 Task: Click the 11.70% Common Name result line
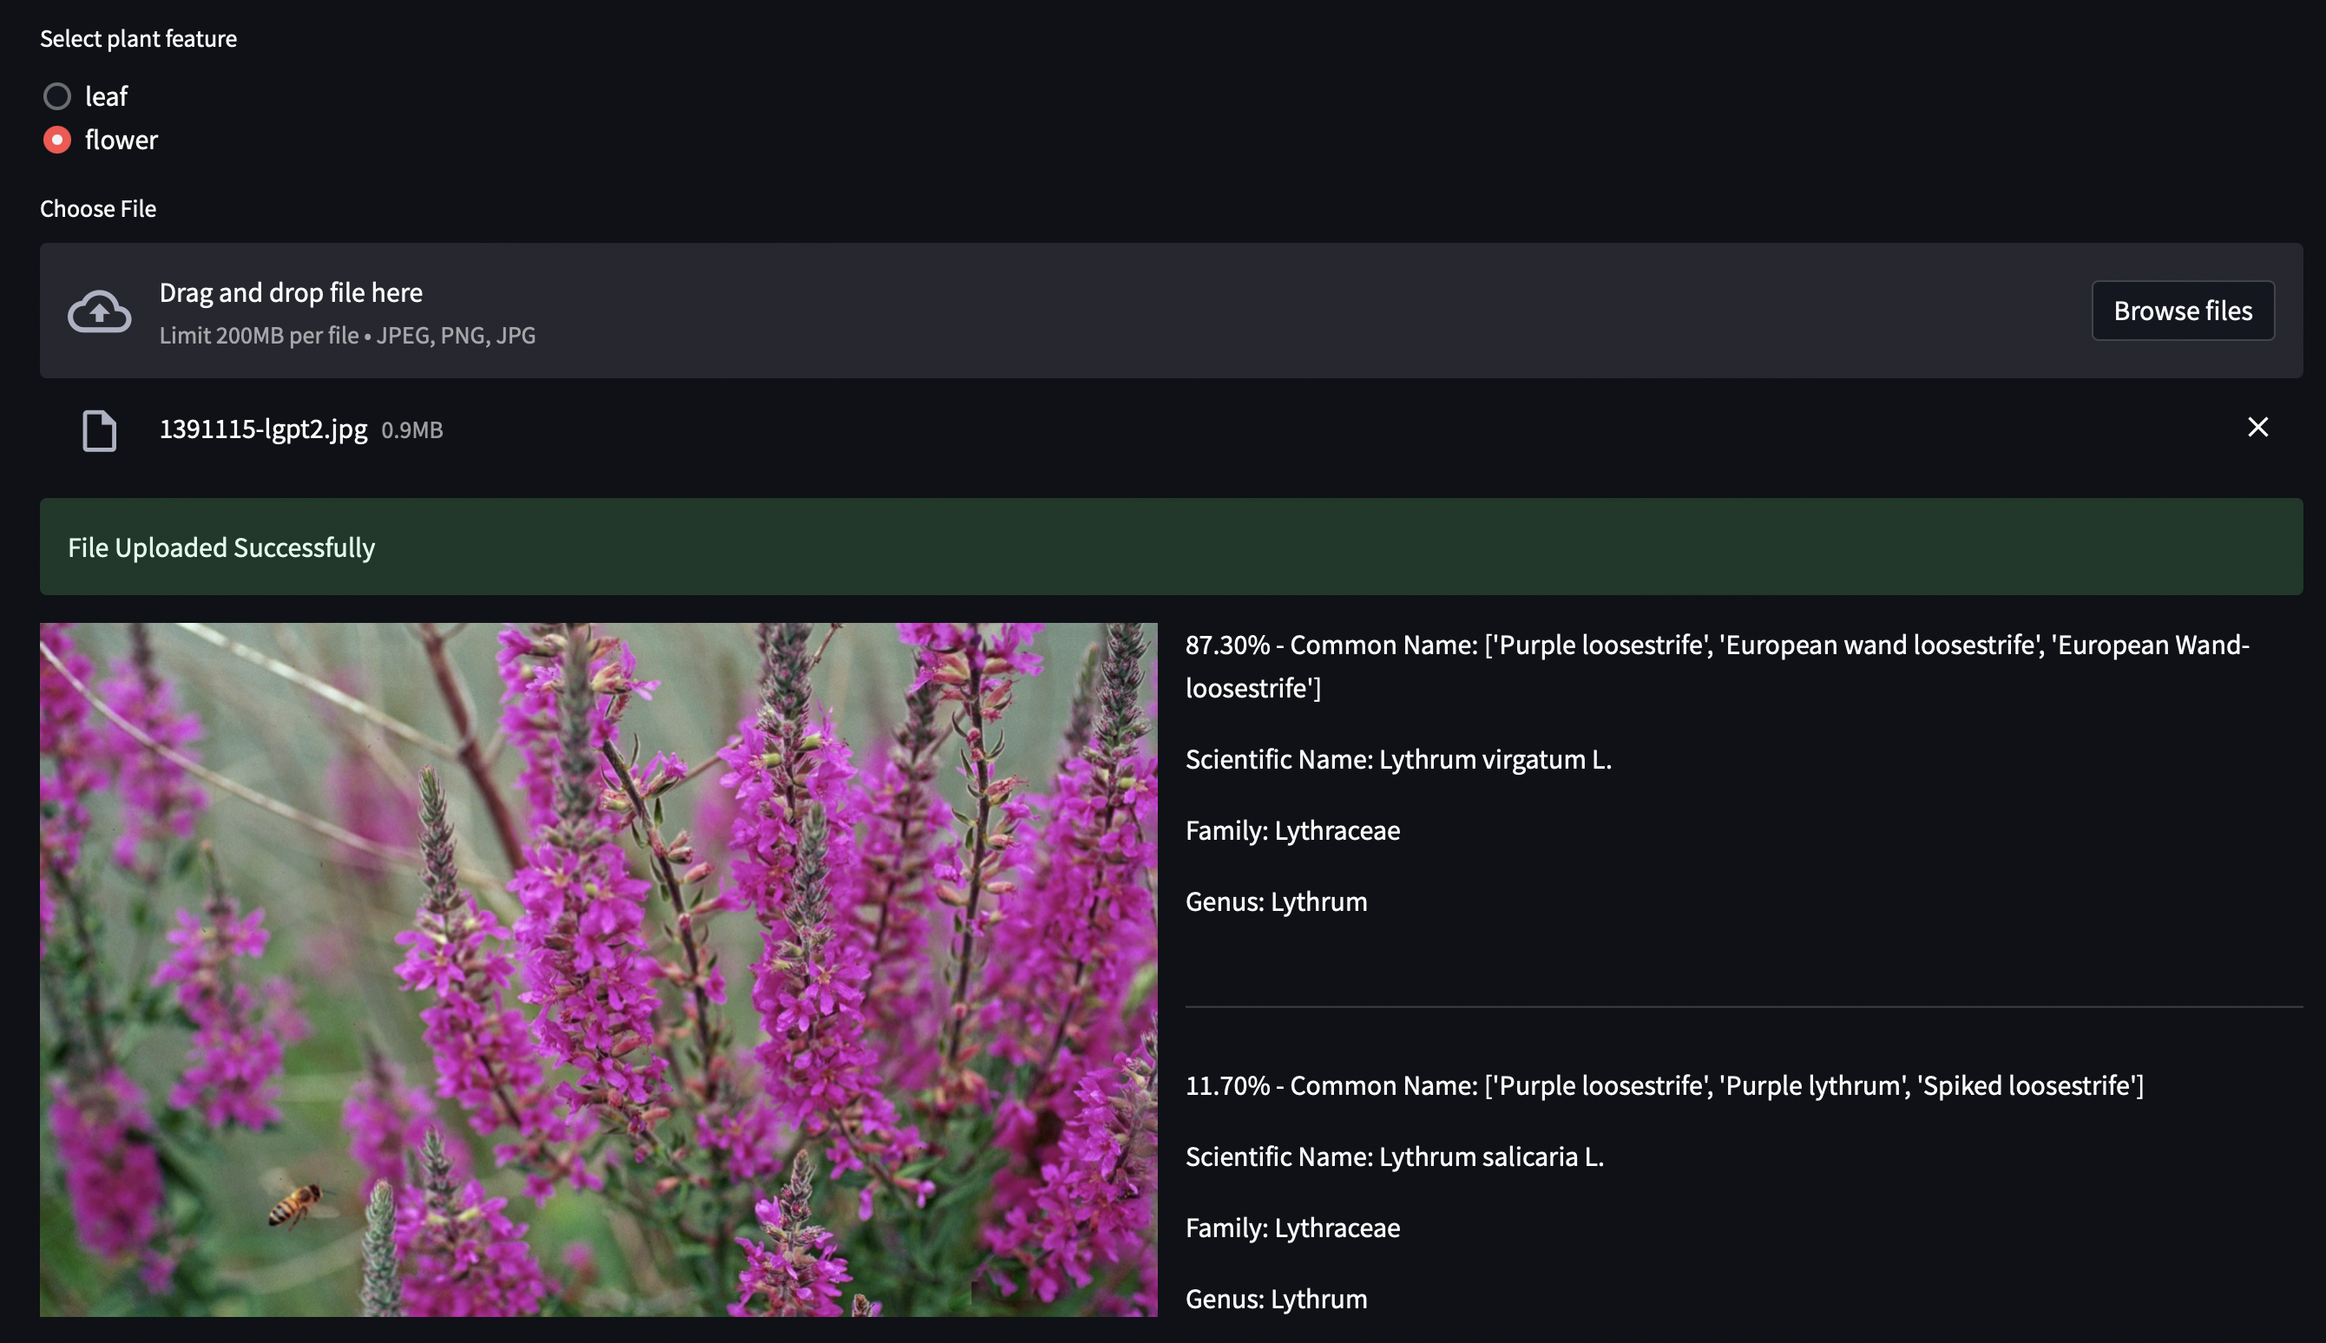(x=1664, y=1084)
